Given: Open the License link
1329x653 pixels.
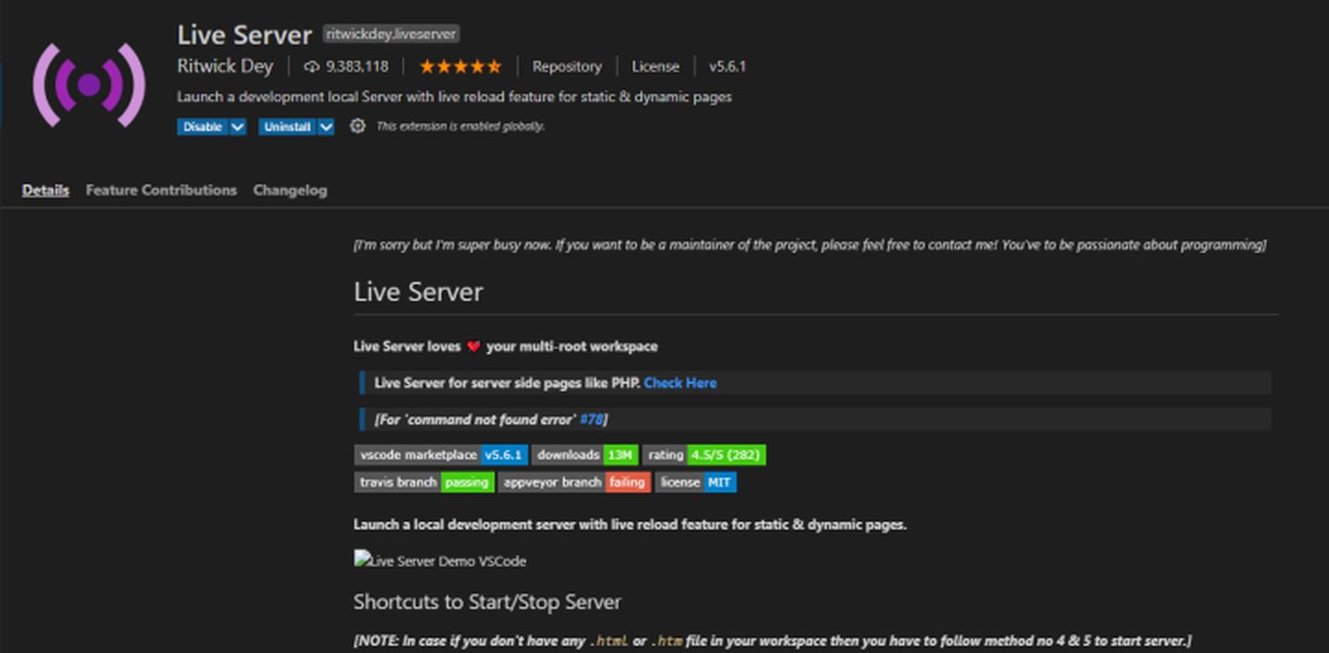Looking at the screenshot, I should click(655, 66).
